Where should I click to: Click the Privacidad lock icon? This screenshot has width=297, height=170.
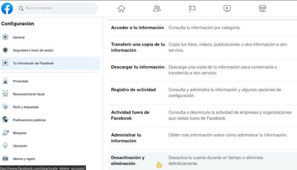5,81
